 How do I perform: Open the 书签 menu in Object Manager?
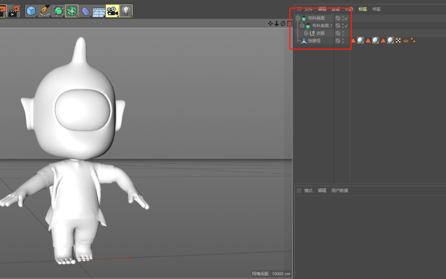(x=377, y=9)
